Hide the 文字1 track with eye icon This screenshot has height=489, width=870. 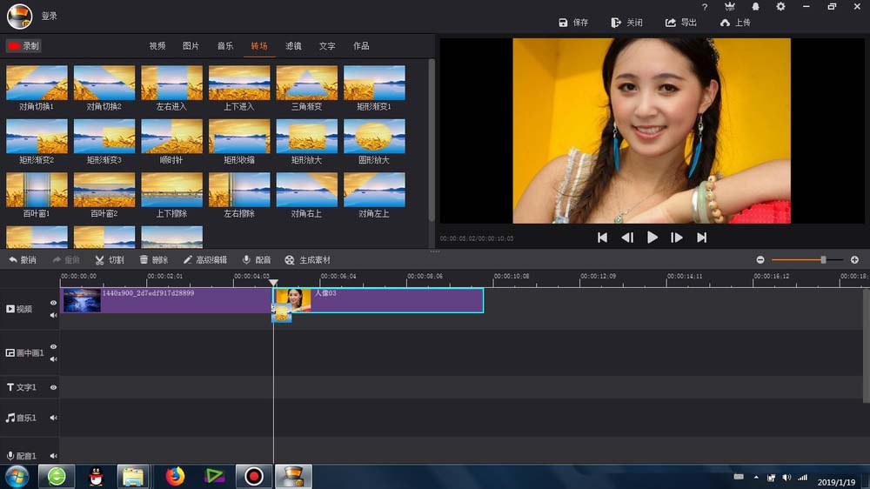click(x=53, y=387)
